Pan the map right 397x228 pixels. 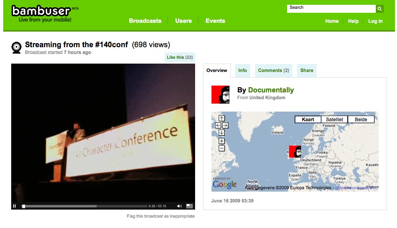click(225, 125)
